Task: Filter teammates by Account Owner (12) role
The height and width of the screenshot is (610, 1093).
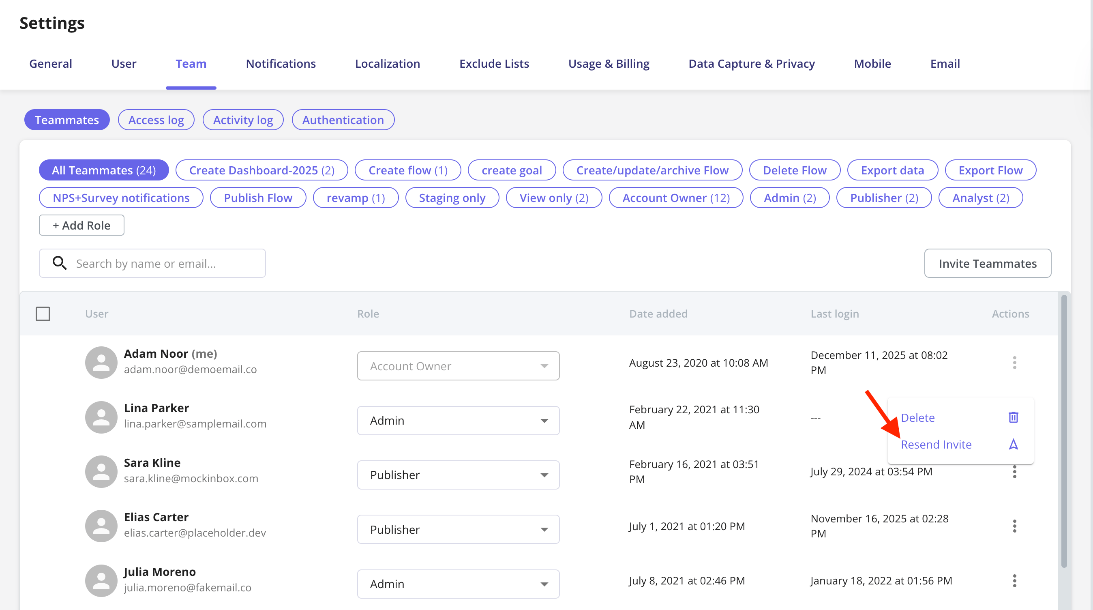Action: click(676, 198)
